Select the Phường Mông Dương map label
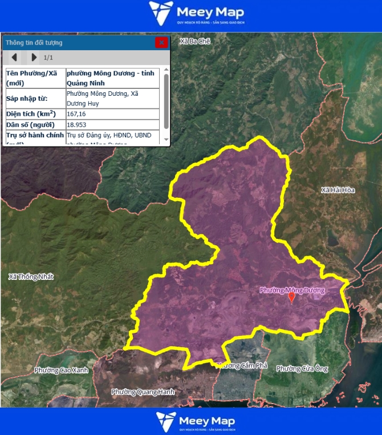This screenshot has width=382, height=435. [291, 290]
